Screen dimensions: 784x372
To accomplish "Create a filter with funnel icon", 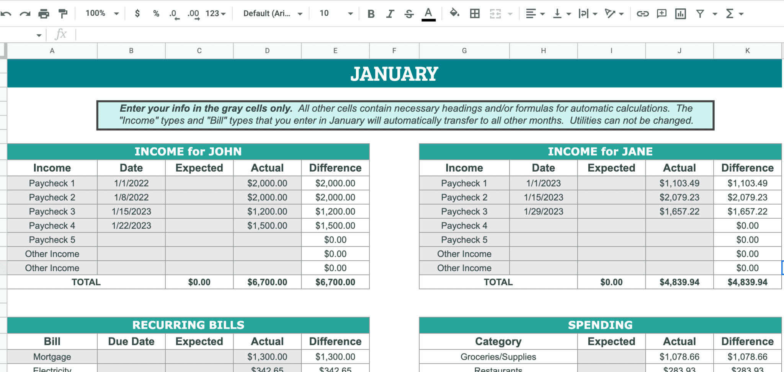I will (700, 14).
